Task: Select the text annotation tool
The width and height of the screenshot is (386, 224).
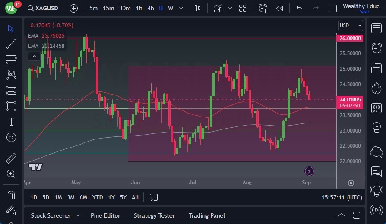Action: pos(11,122)
